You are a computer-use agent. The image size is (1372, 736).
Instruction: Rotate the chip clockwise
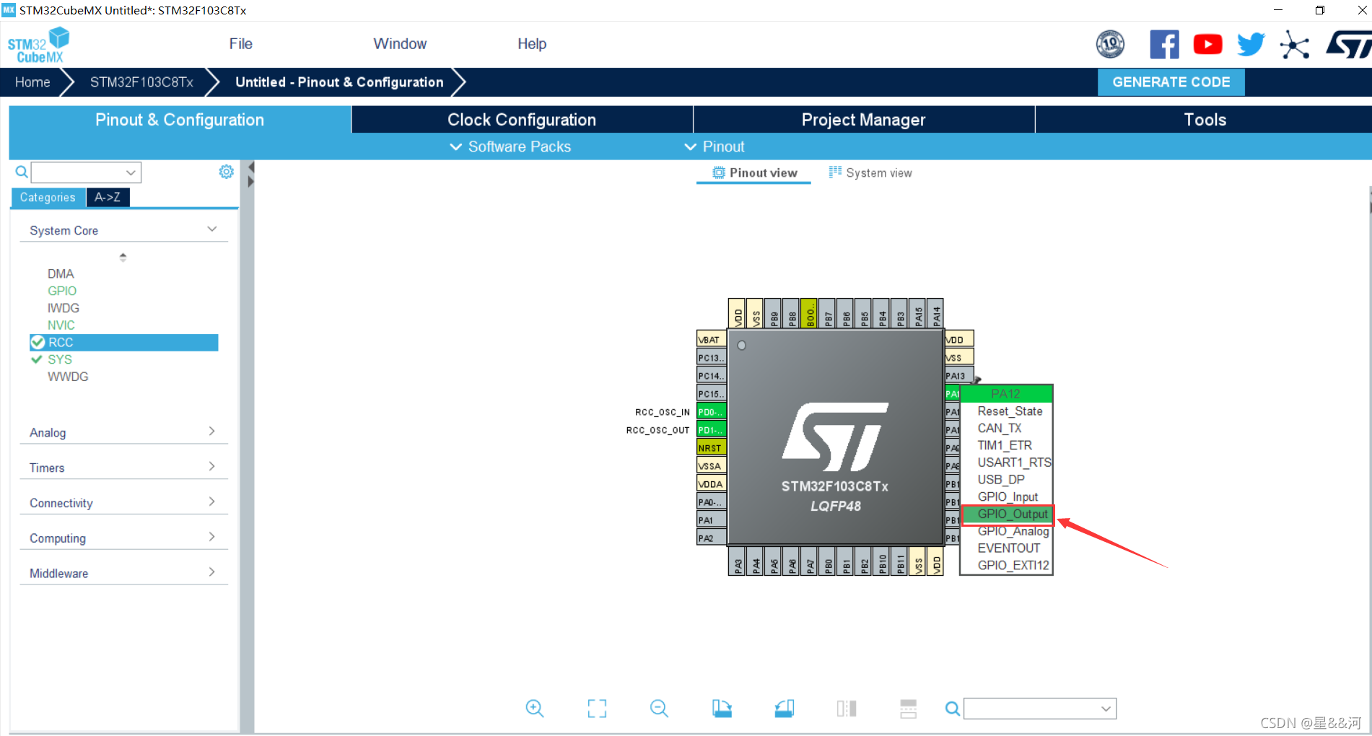click(x=722, y=708)
